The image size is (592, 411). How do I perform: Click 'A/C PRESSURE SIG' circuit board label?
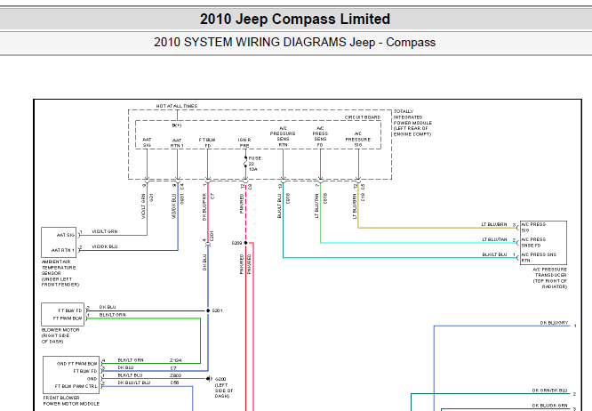click(x=358, y=140)
